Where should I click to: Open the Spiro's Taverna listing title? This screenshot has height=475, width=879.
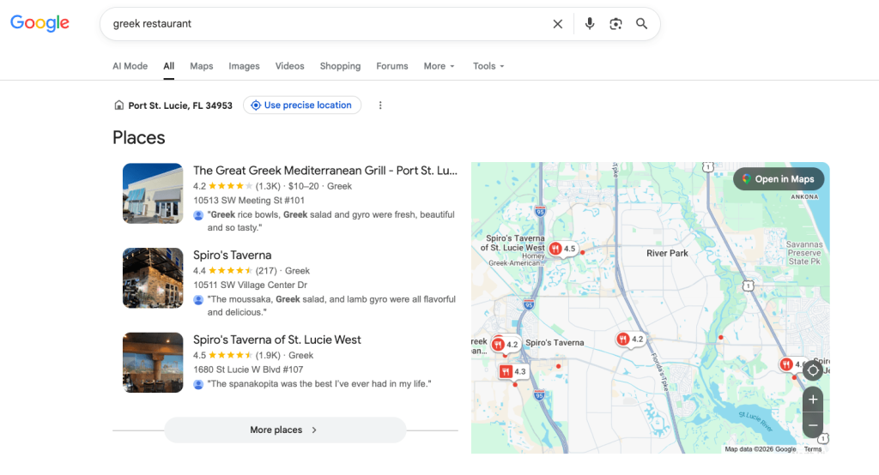click(232, 255)
